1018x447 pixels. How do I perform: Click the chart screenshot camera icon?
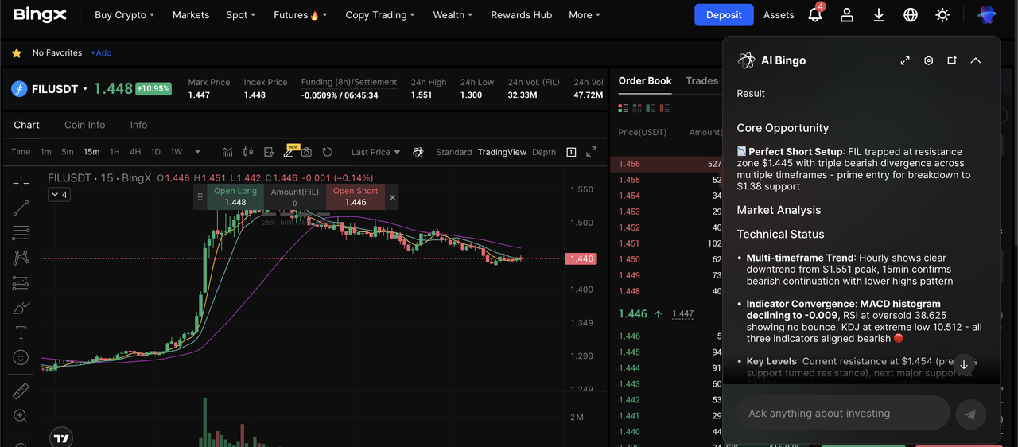(x=306, y=152)
